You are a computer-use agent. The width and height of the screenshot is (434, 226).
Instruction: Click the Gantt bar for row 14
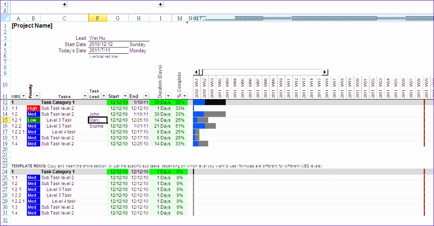click(x=209, y=114)
